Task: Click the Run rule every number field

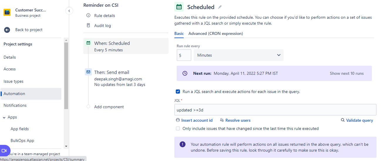Action: [x=184, y=55]
